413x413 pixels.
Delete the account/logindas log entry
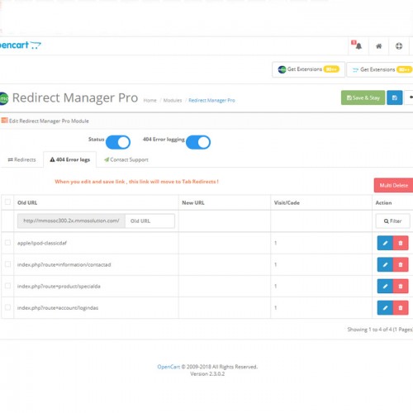pos(401,307)
